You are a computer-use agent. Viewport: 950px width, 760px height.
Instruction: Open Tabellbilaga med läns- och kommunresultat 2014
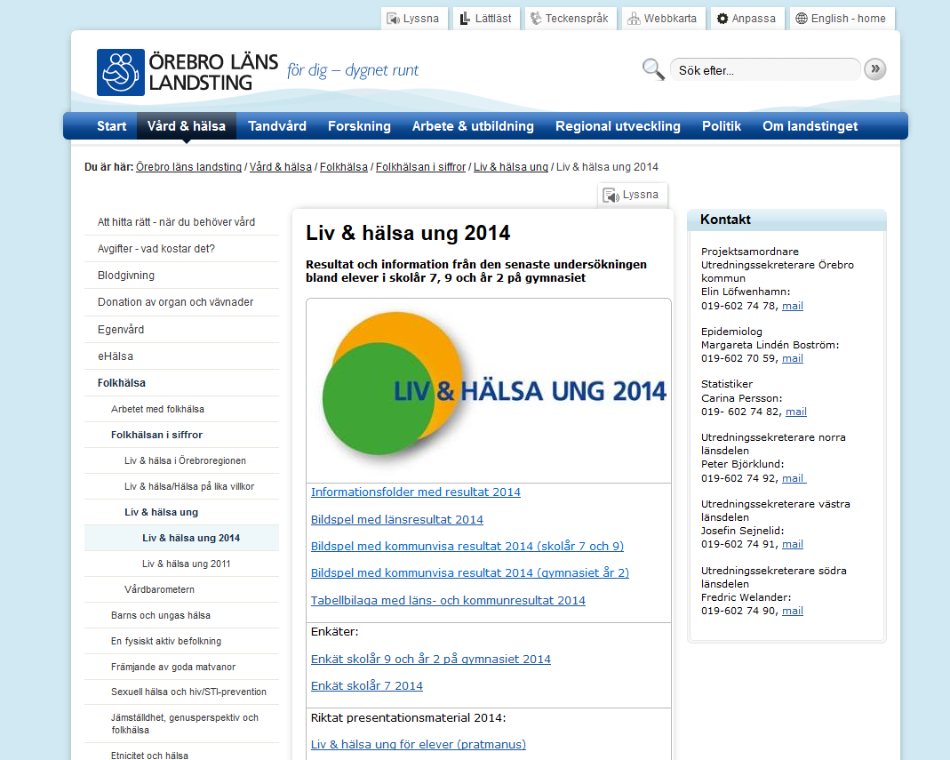448,601
